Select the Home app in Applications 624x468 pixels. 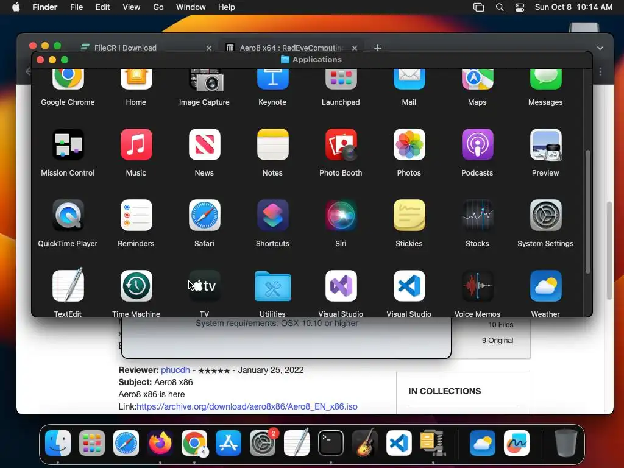136,79
